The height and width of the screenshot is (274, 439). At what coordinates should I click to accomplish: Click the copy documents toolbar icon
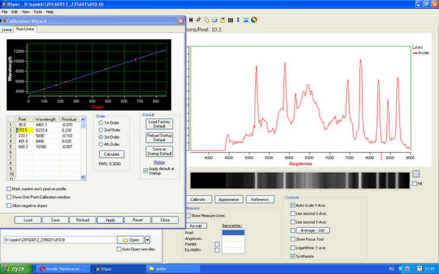[x=207, y=20]
